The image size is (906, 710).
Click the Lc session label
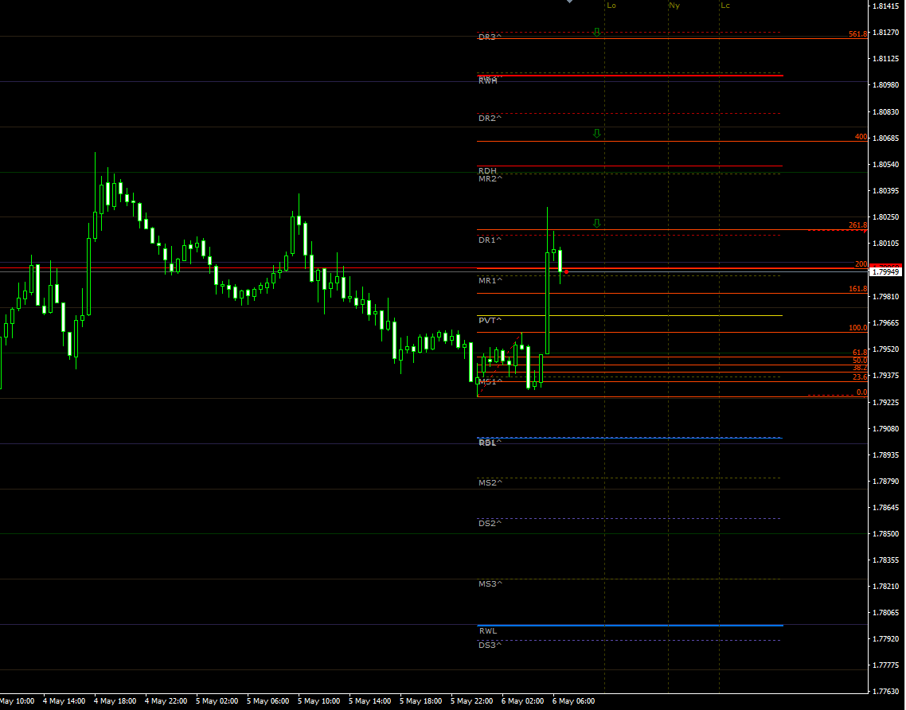pos(725,6)
